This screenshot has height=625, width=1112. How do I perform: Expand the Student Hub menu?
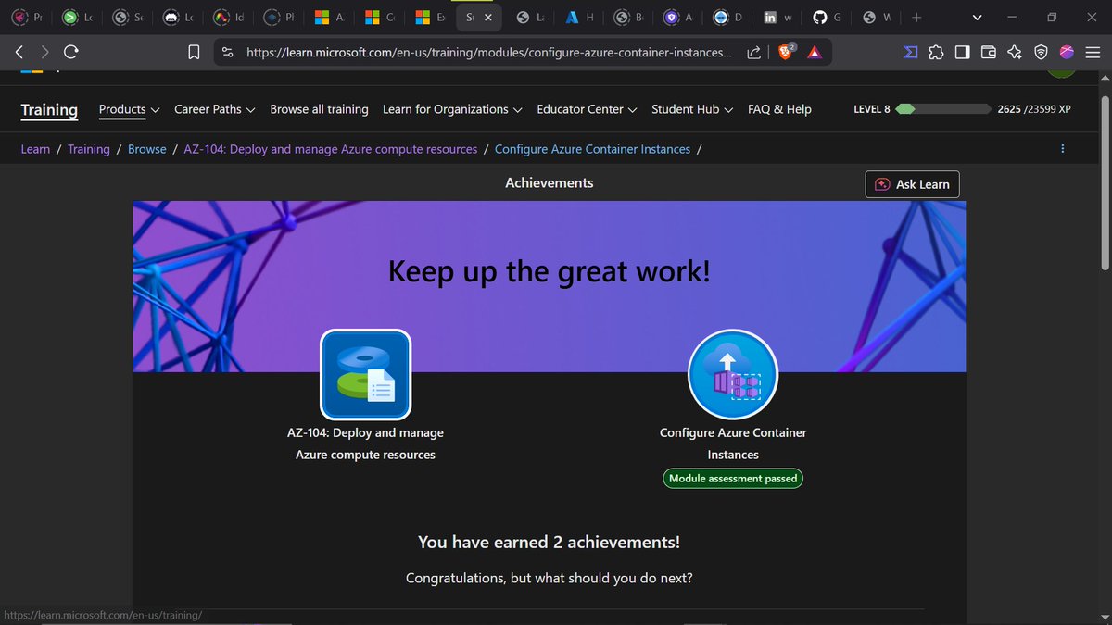tap(692, 109)
